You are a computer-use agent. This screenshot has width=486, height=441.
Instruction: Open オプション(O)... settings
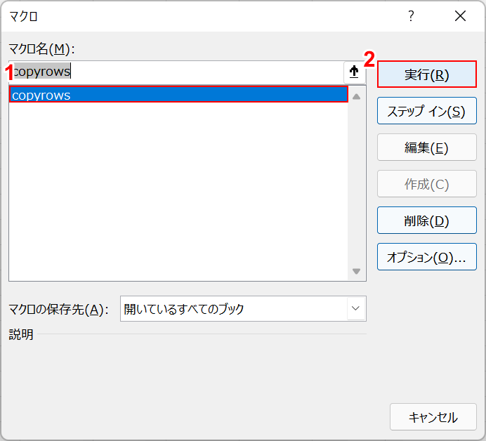click(426, 257)
